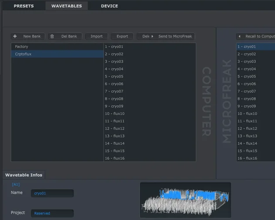Select '5 - cryo05' in Computer list
Screen dimensions: 275x220
click(x=150, y=77)
